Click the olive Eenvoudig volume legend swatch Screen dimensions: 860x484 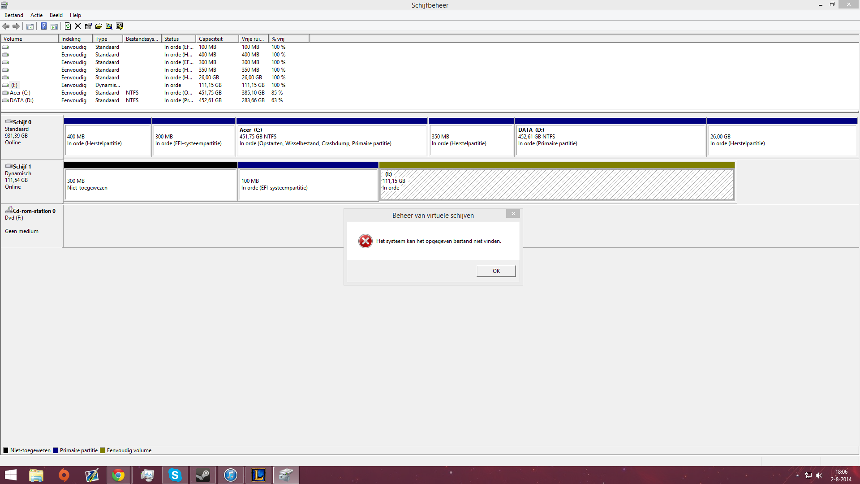(x=103, y=450)
